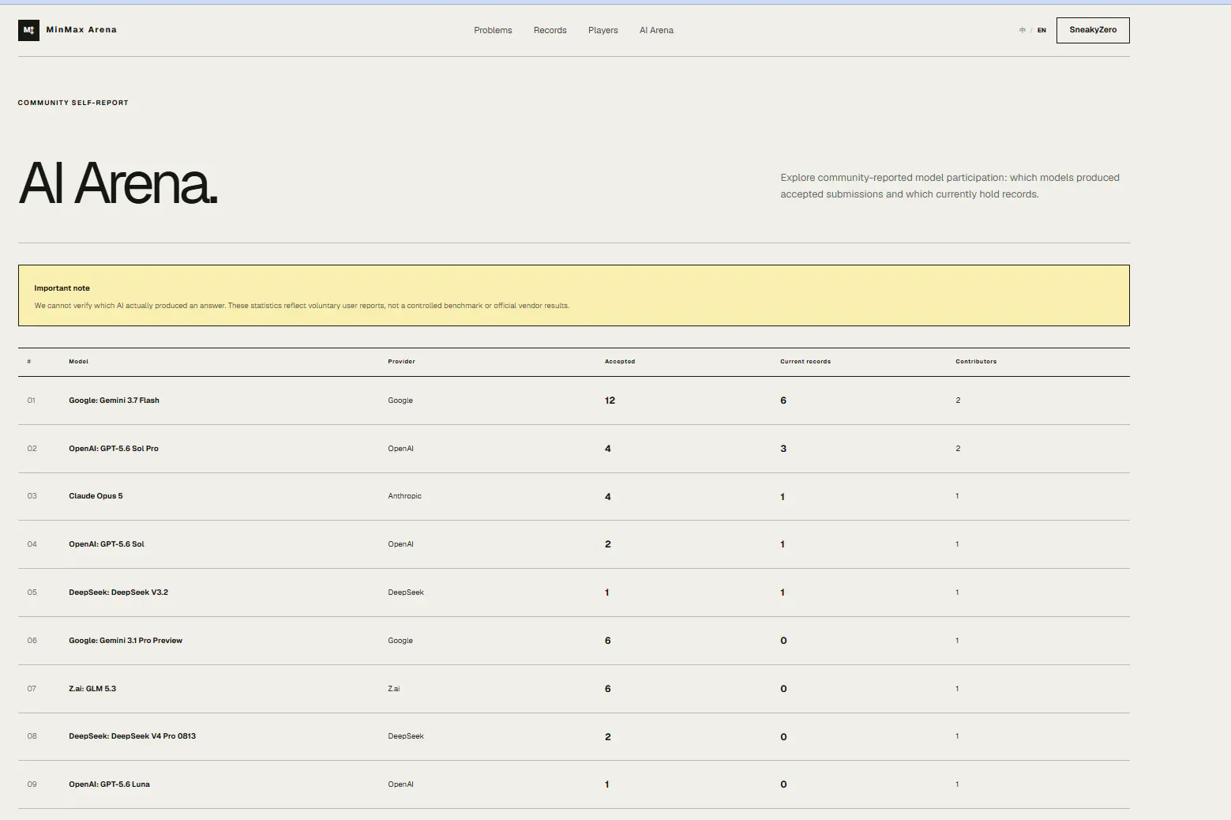Screen dimensions: 1231x820
Task: Click the MinMax Arena logo icon
Action: 28,30
